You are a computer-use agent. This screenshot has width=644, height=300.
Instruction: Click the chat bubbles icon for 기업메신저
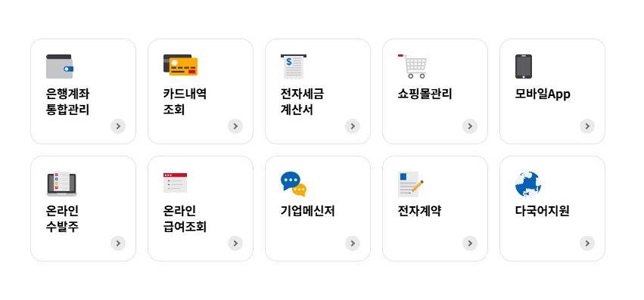click(294, 184)
